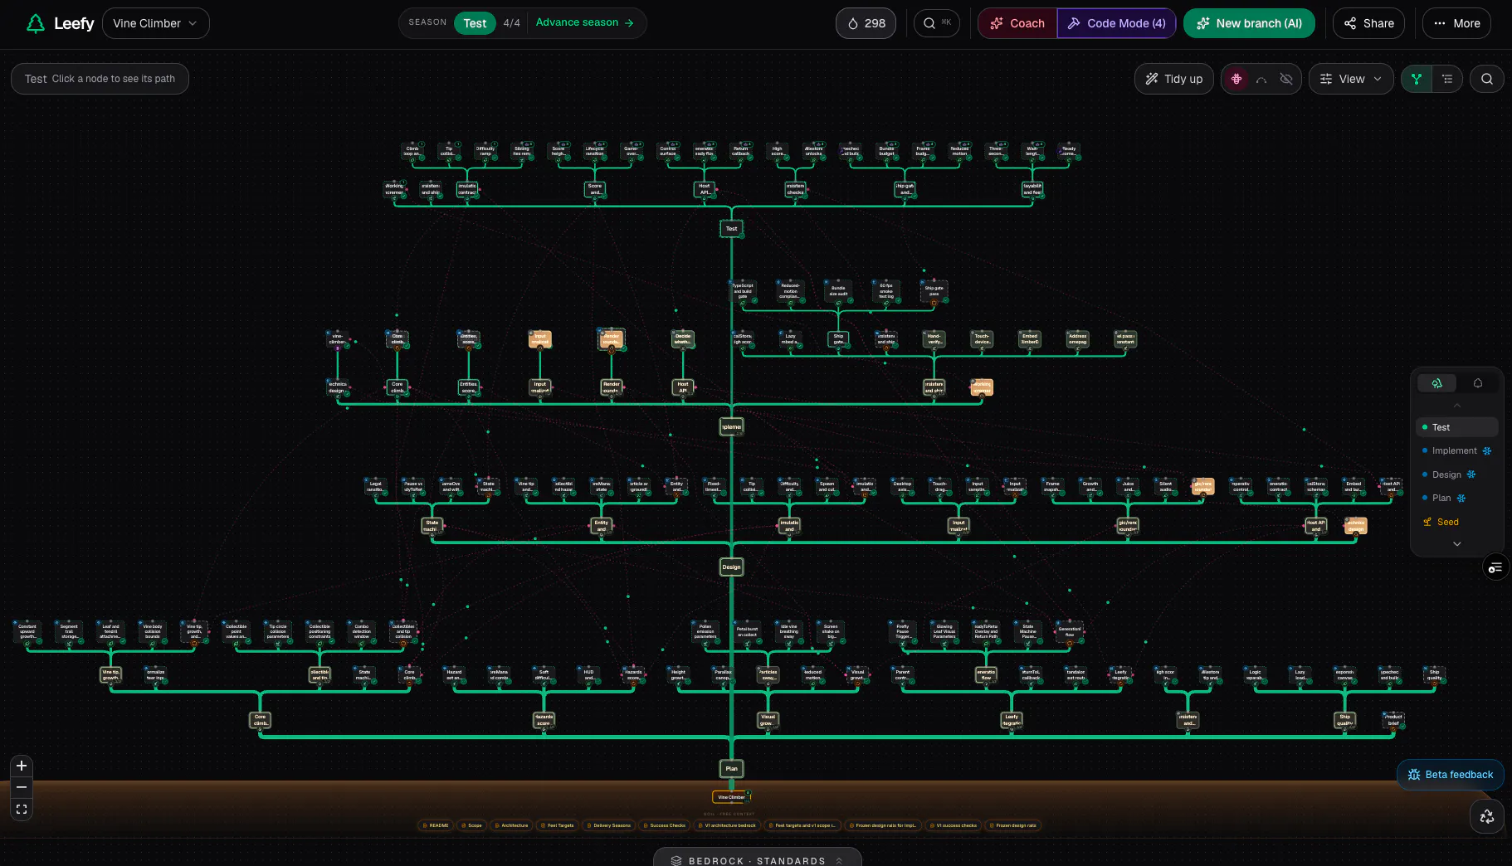Click the recycle icon button at bottom right
Viewport: 1512px width, 866px height.
(1487, 816)
